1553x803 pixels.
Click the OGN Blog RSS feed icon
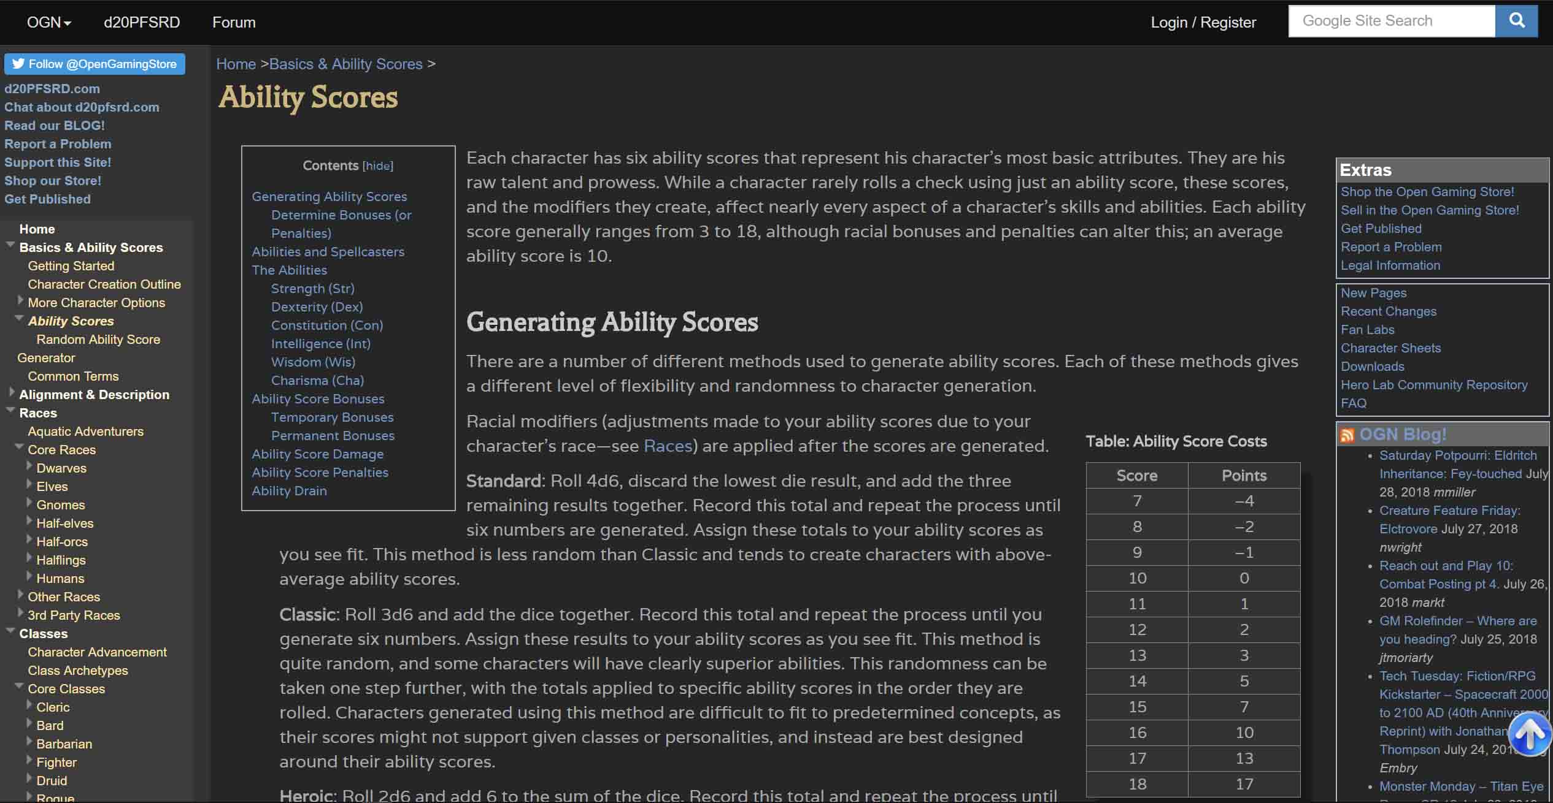pos(1347,435)
